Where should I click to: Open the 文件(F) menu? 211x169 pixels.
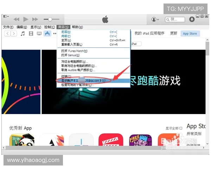tap(8, 27)
